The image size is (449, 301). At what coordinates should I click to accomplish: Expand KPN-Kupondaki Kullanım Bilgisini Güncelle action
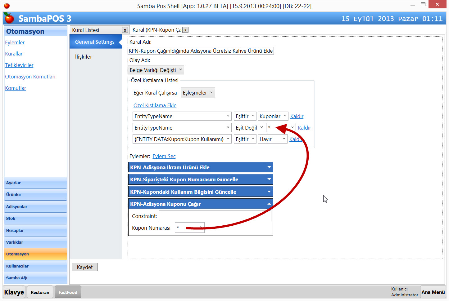(x=269, y=192)
